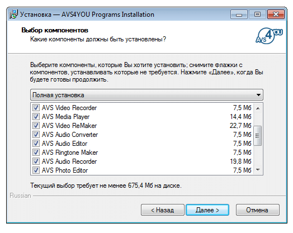Select the AVS Photo Editor label
This screenshot has width=293, height=233.
coord(65,170)
